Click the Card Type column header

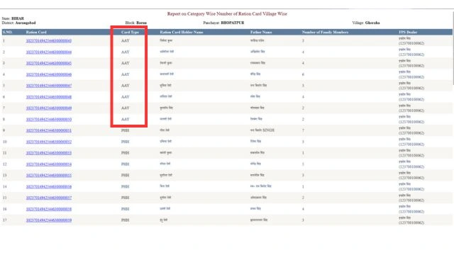(x=130, y=32)
